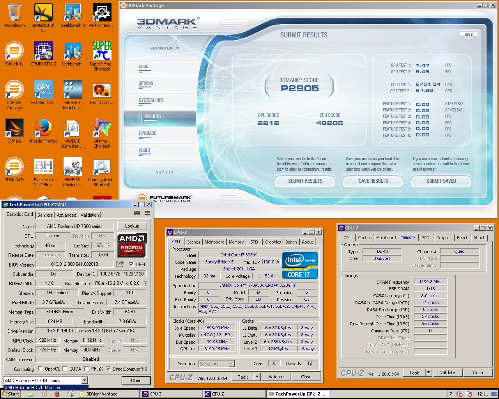Click the Firefox quick launch icon on taskbar
The image size is (499, 399).
point(57,394)
